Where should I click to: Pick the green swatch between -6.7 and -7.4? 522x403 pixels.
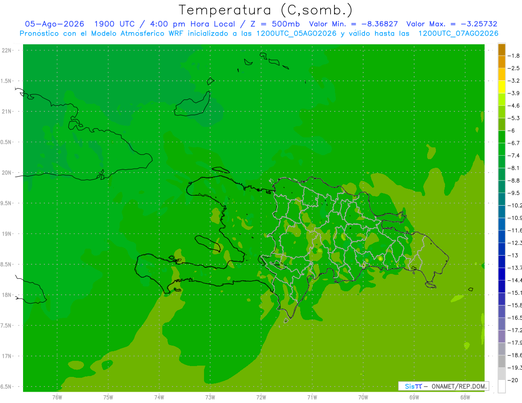pyautogui.click(x=502, y=150)
